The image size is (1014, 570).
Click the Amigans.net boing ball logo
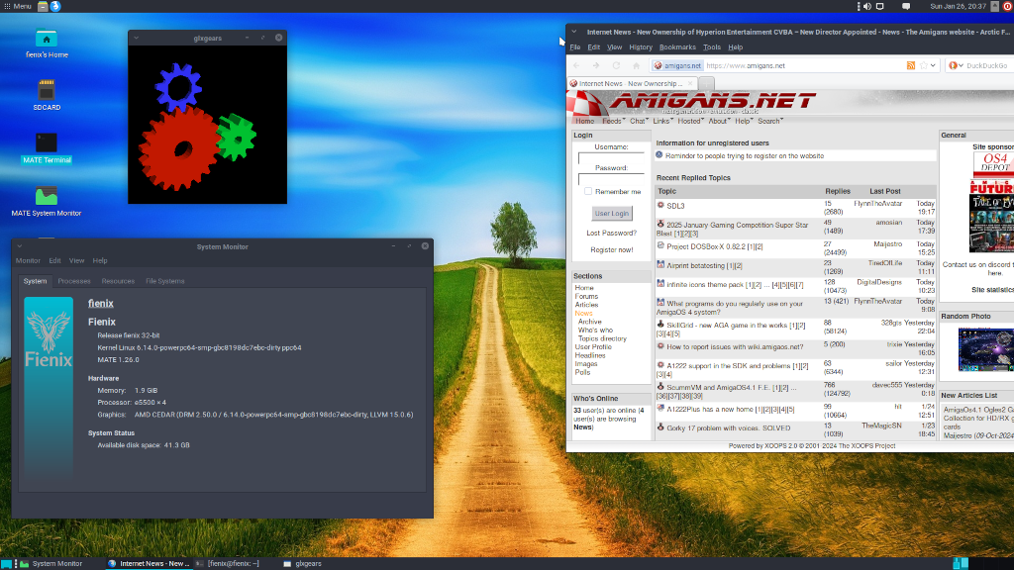tap(586, 104)
